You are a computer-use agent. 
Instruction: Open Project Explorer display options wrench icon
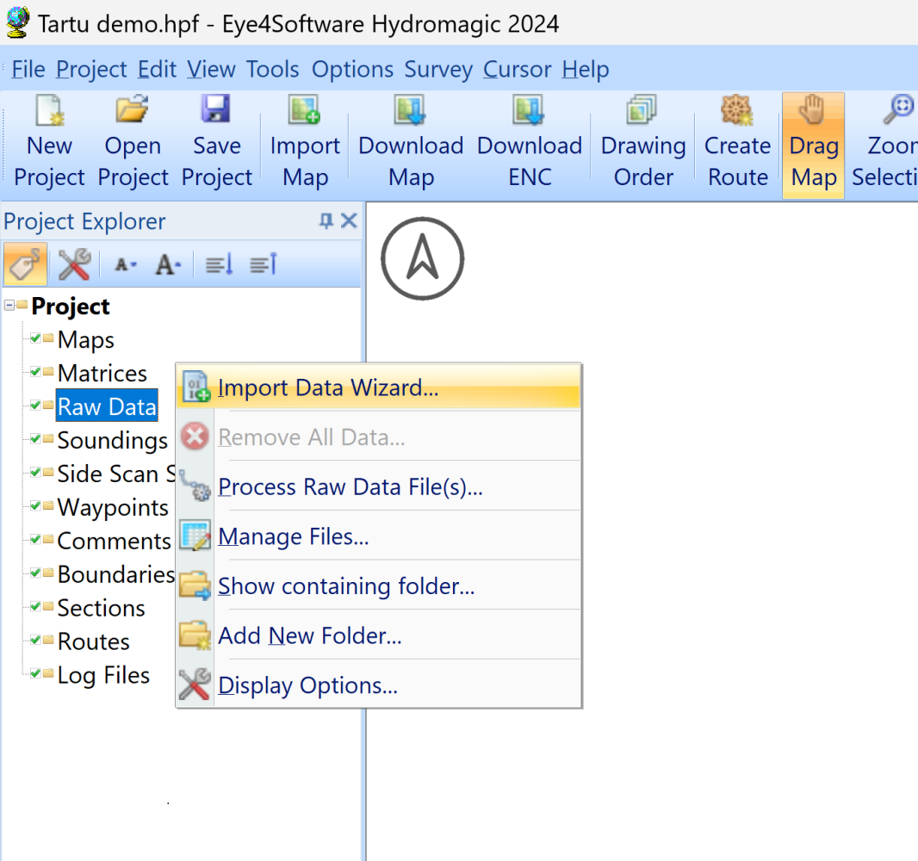pos(74,264)
